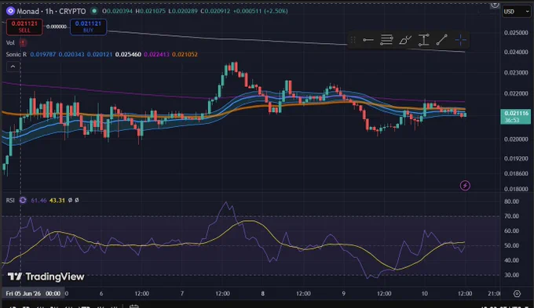Click the purple RSI indicator icon
The width and height of the screenshot is (534, 308).
pos(23,200)
